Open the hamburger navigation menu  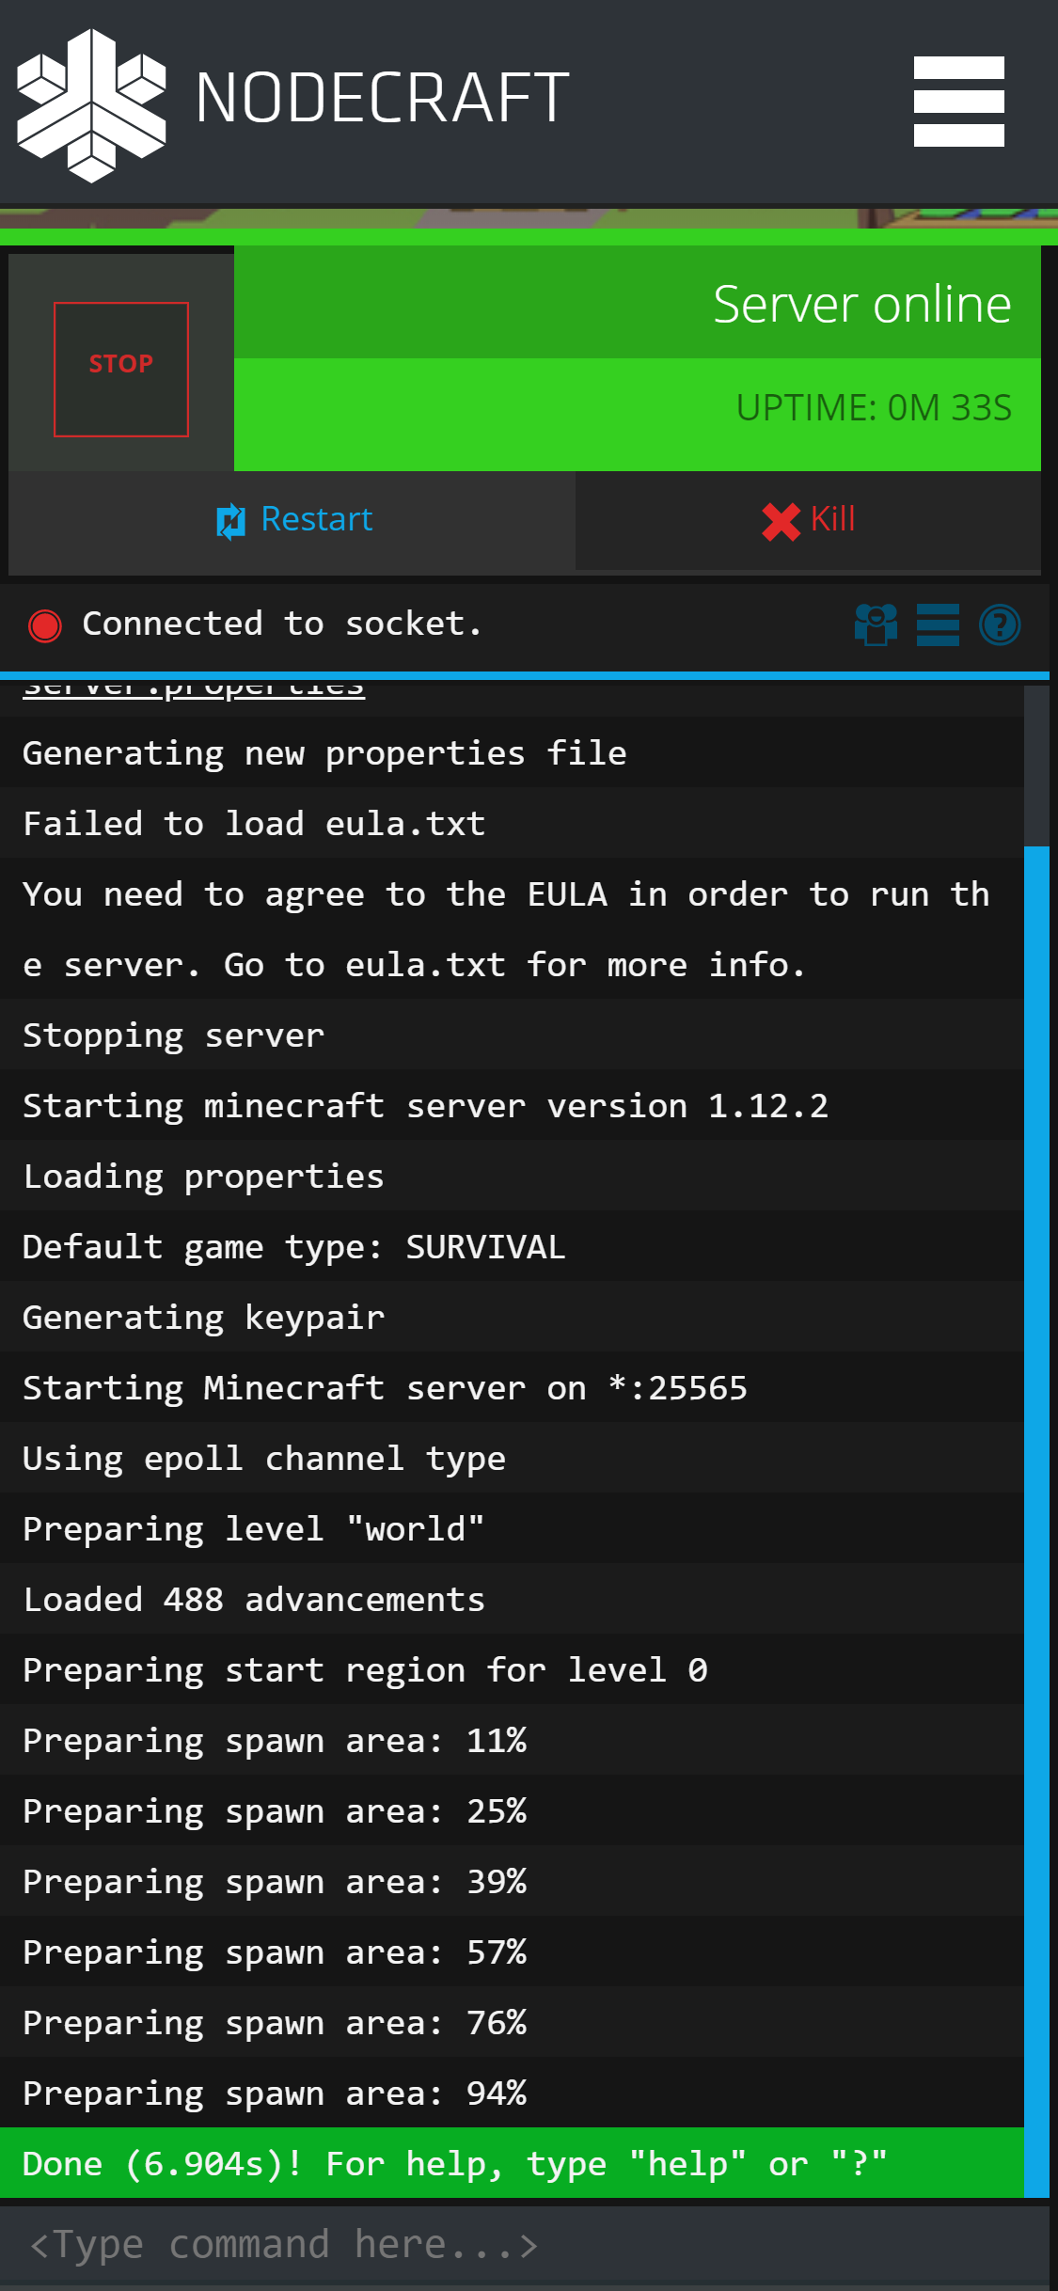[x=958, y=102]
